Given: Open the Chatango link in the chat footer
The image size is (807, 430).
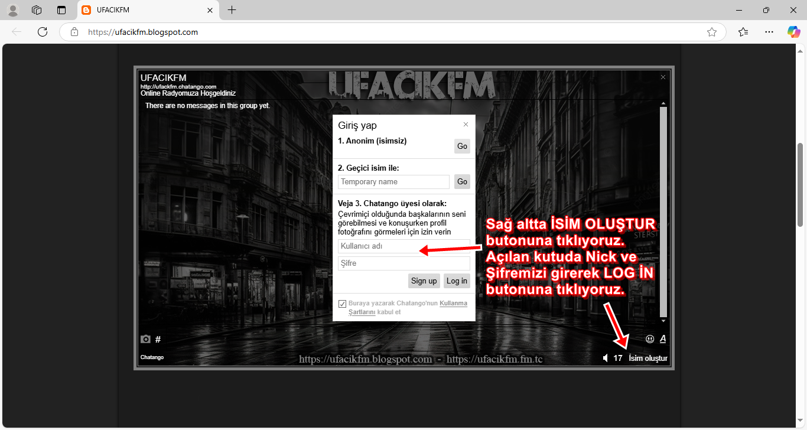Looking at the screenshot, I should pyautogui.click(x=152, y=357).
